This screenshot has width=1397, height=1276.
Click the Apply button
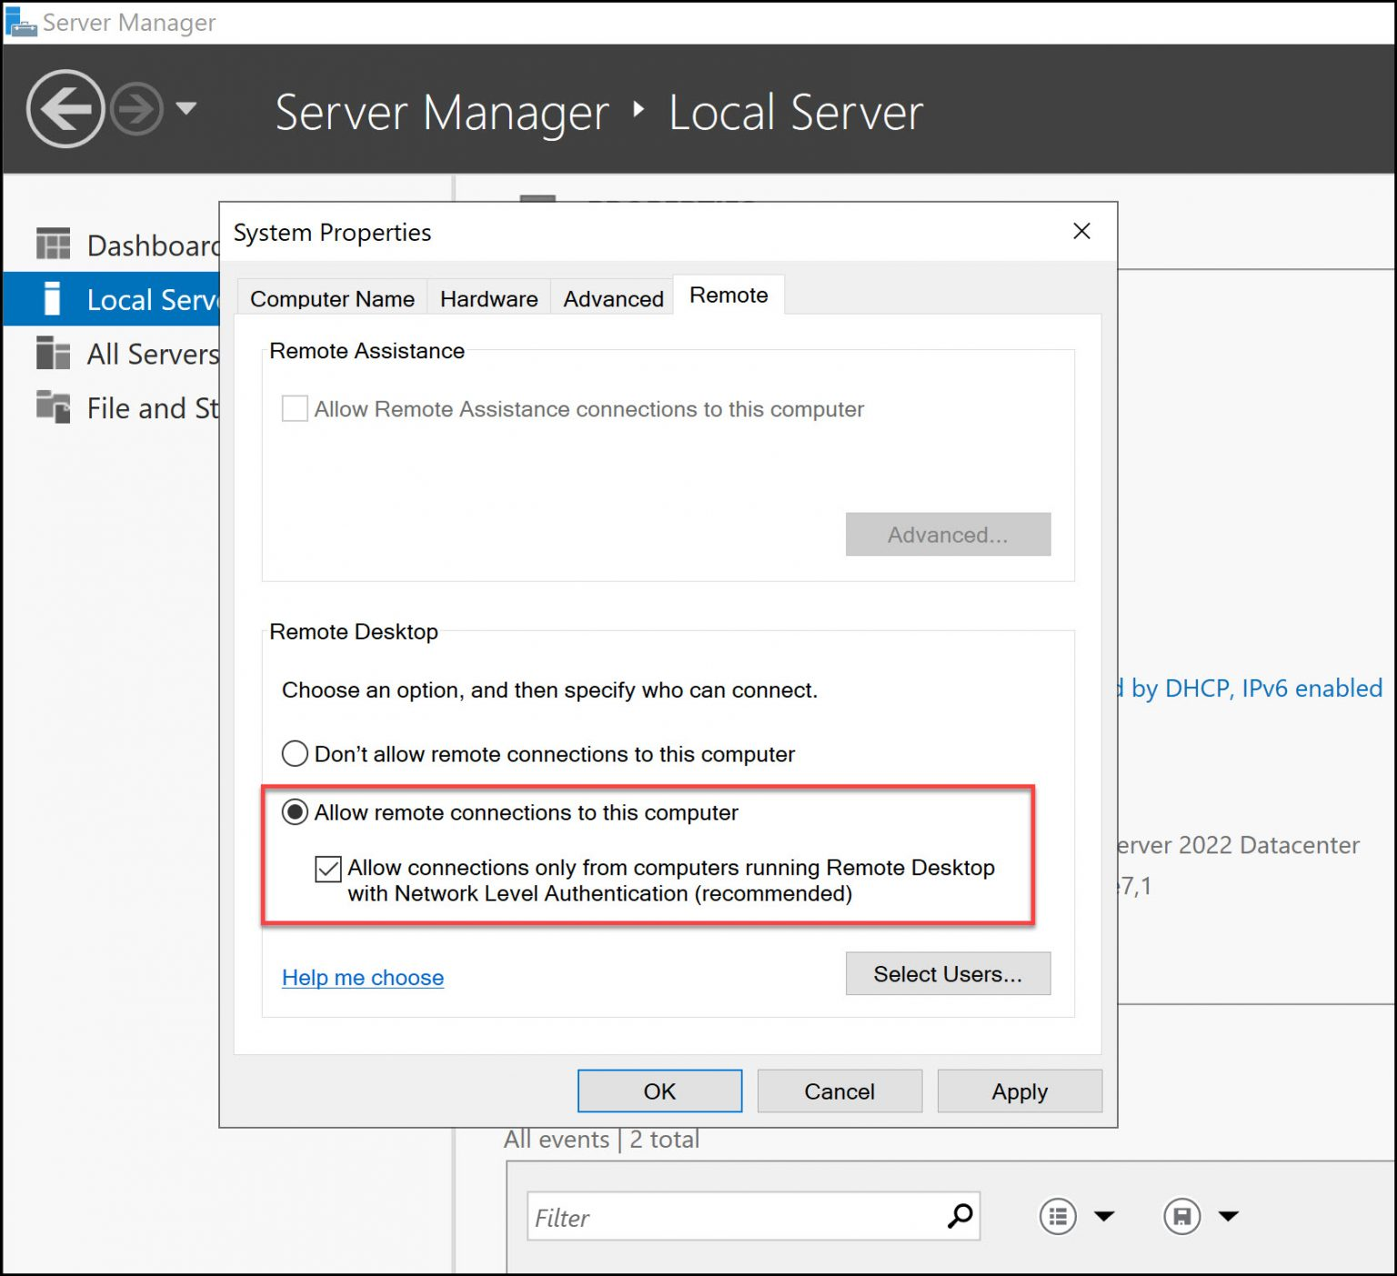(1020, 1090)
